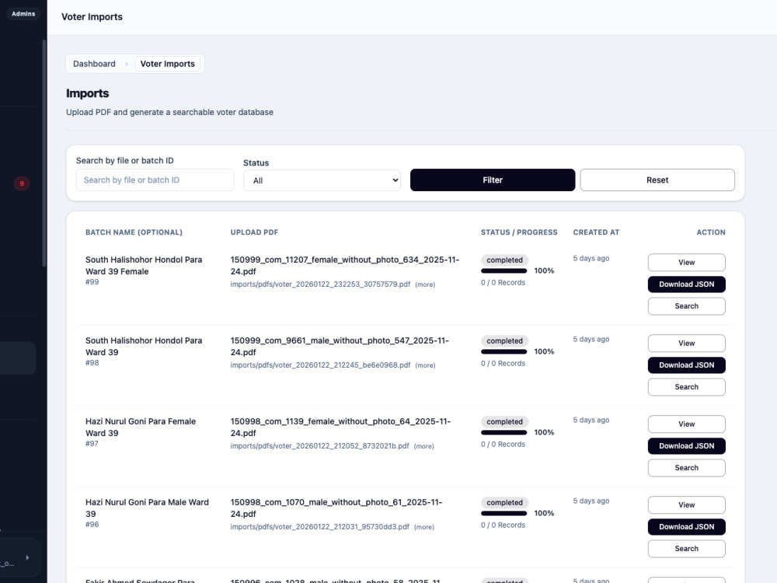Expand (more) for voter_20260122_212052 path

(x=423, y=446)
